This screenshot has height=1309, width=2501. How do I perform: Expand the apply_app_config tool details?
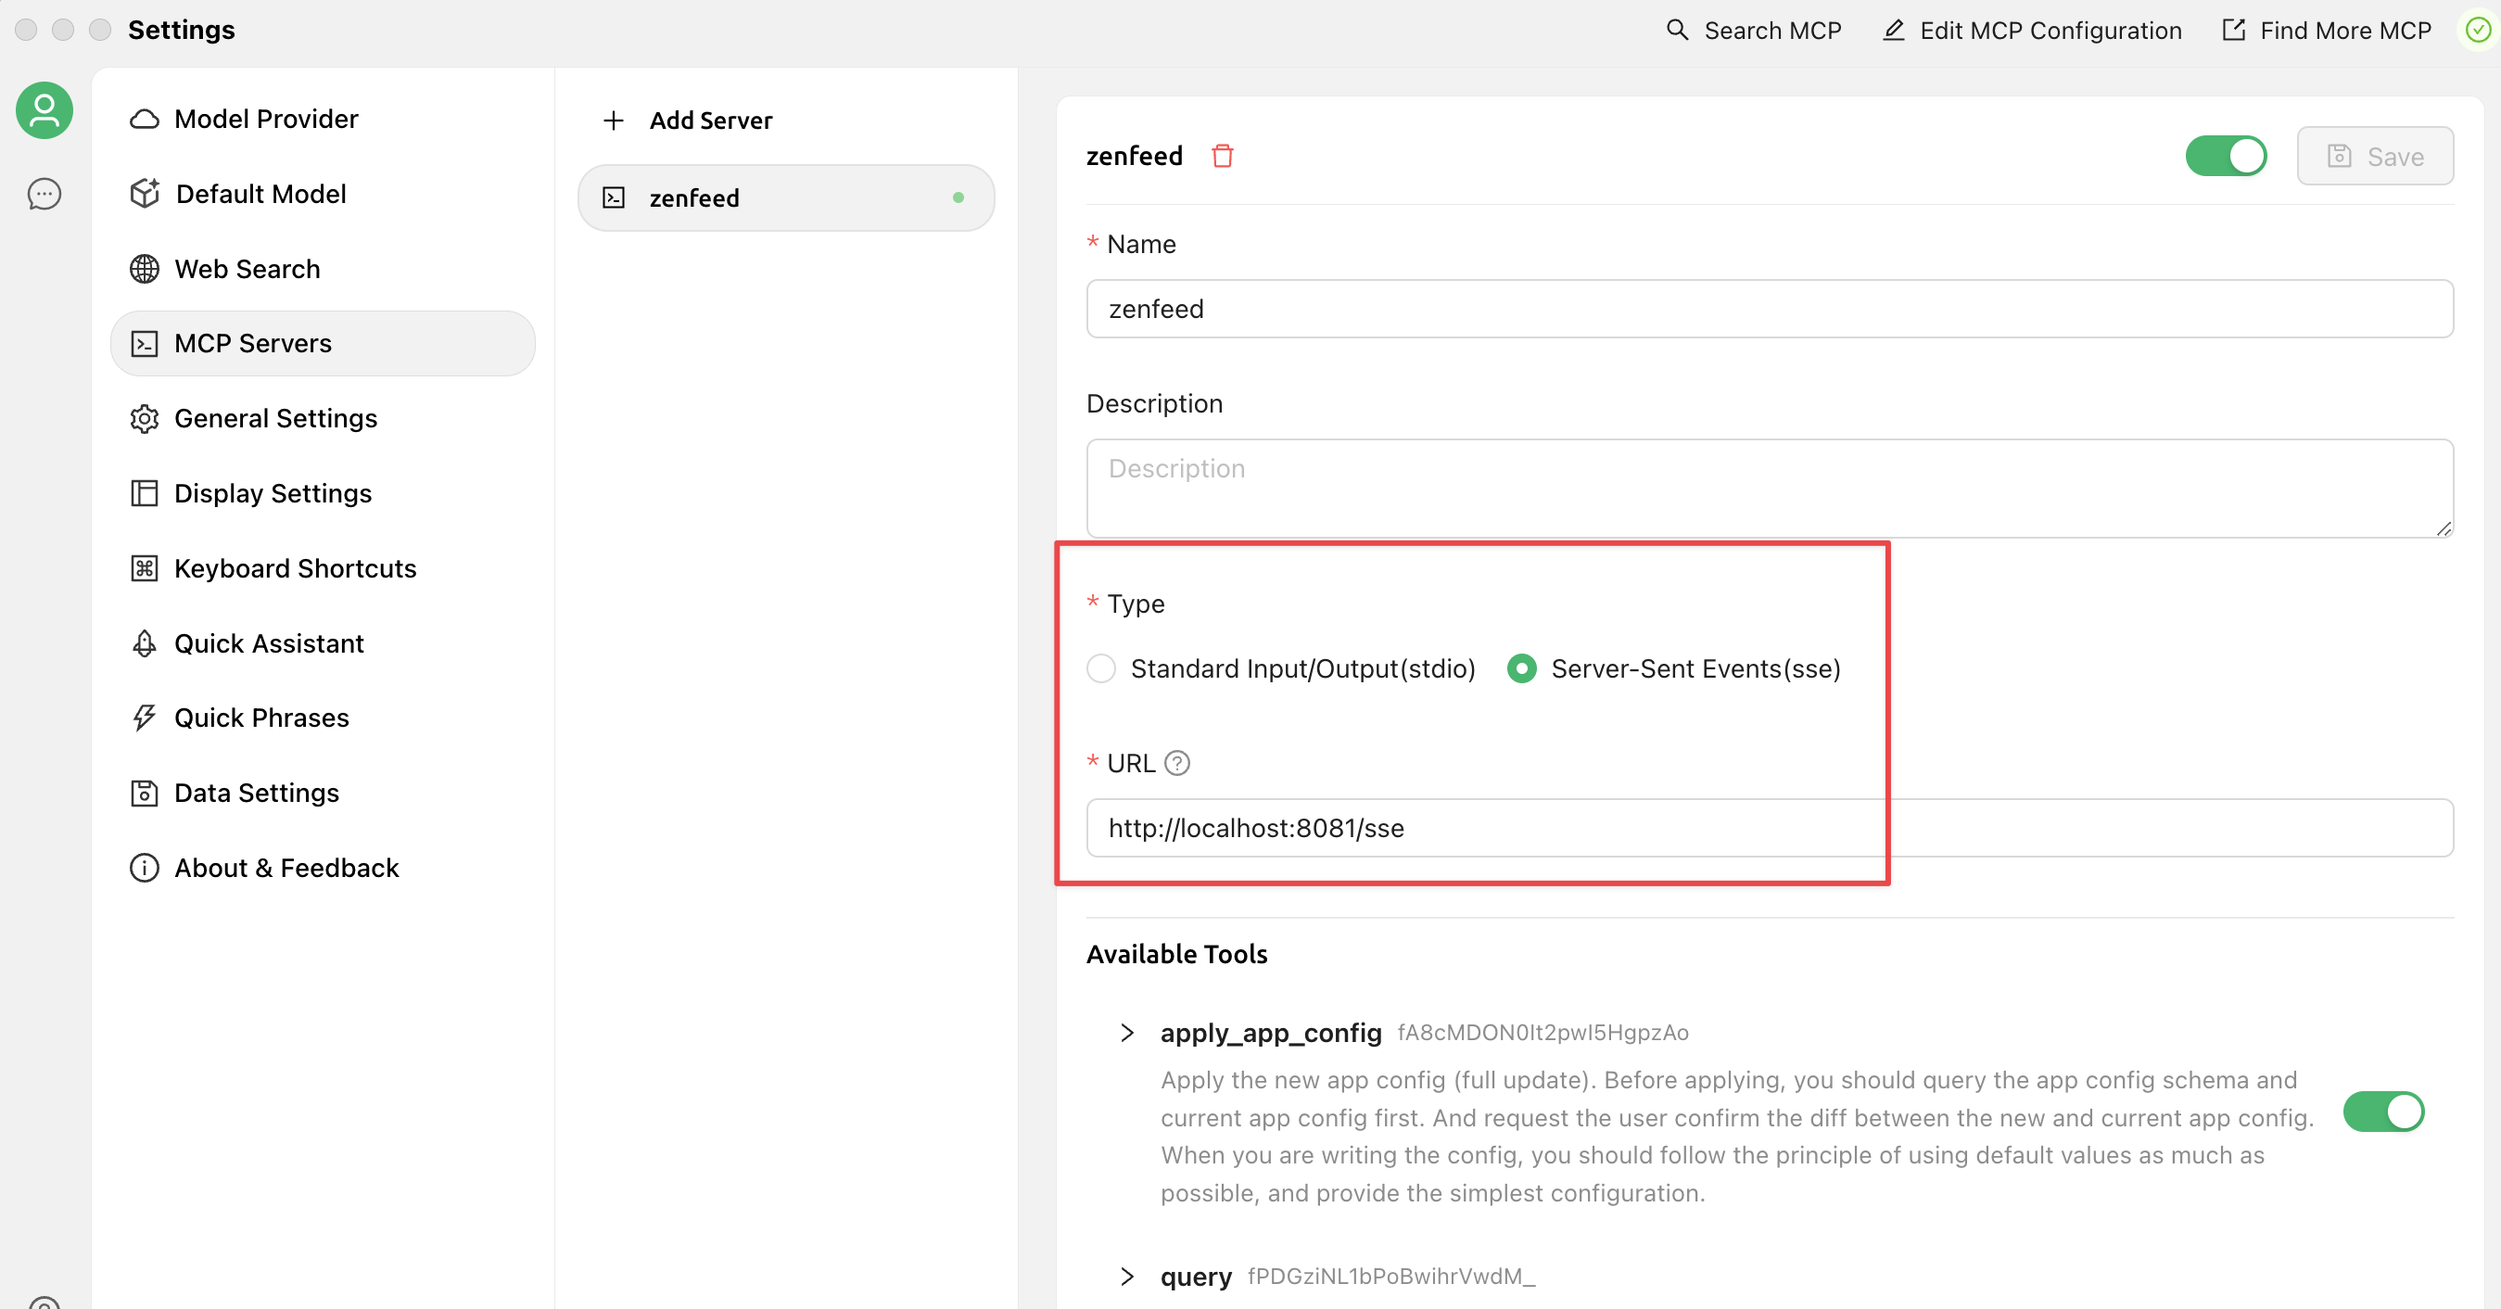[x=1126, y=1032]
